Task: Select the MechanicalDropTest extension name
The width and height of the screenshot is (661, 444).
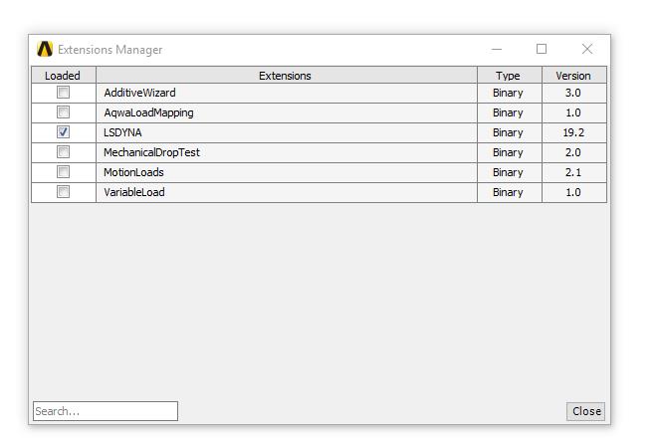Action: pos(151,152)
